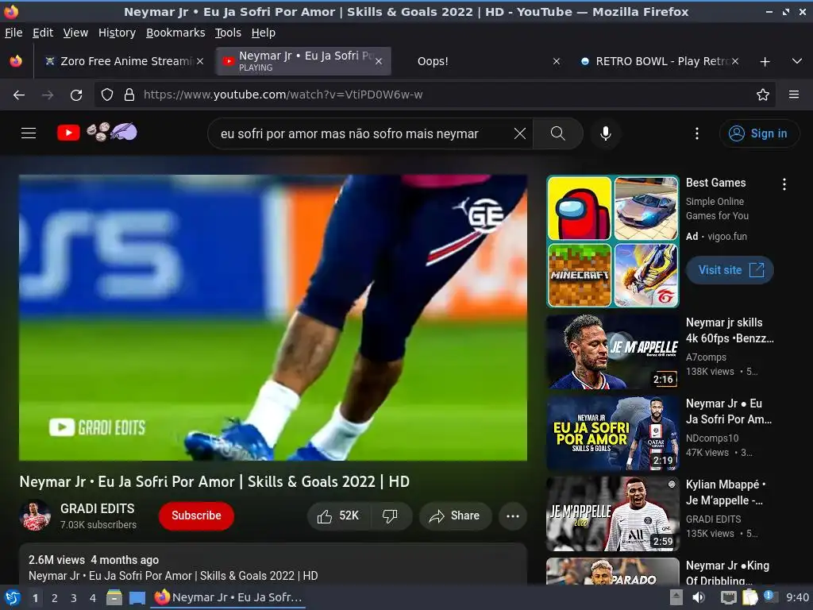The image size is (813, 610).
Task: Play Neymar jr skills 4k 60fps video
Action: click(613, 352)
